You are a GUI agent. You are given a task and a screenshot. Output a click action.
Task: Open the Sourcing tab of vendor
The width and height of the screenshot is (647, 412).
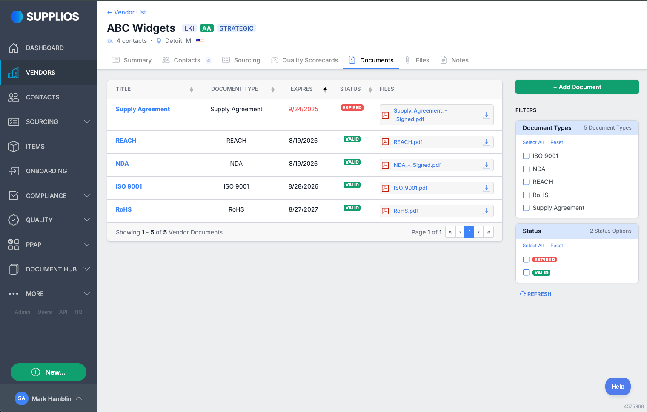point(241,60)
